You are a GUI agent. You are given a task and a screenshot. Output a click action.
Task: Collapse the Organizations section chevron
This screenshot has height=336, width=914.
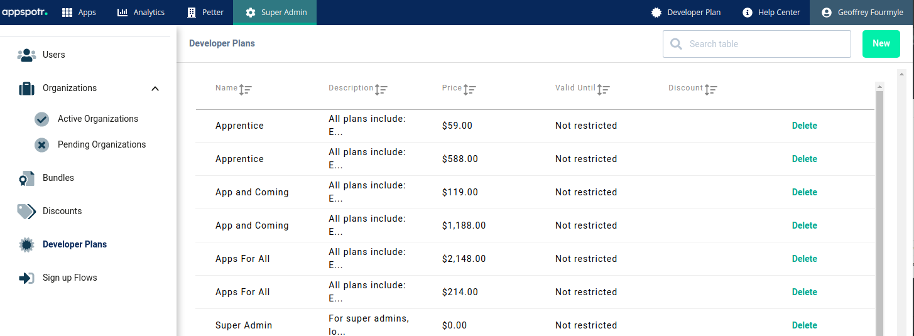[155, 89]
